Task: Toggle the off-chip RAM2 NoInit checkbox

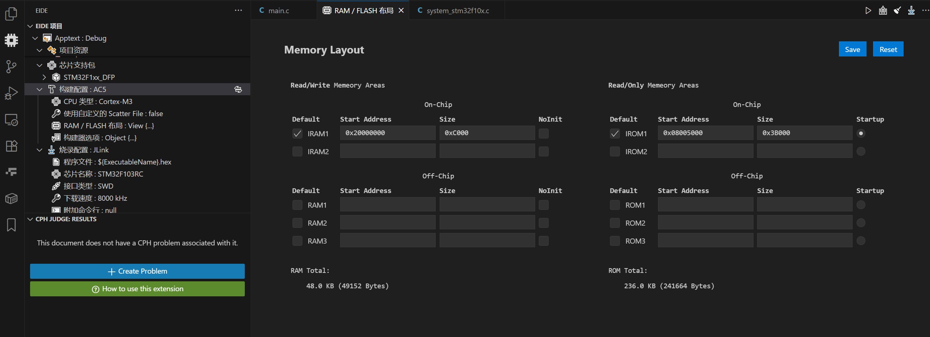Action: (x=544, y=223)
